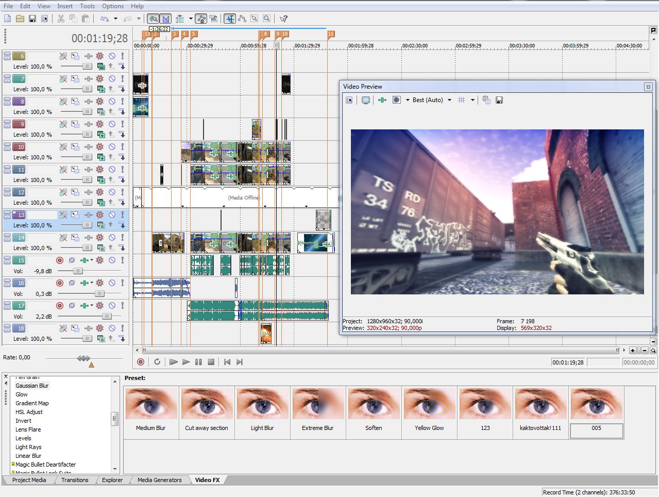The image size is (659, 497).
Task: Click the What's This help icon
Action: click(x=283, y=19)
